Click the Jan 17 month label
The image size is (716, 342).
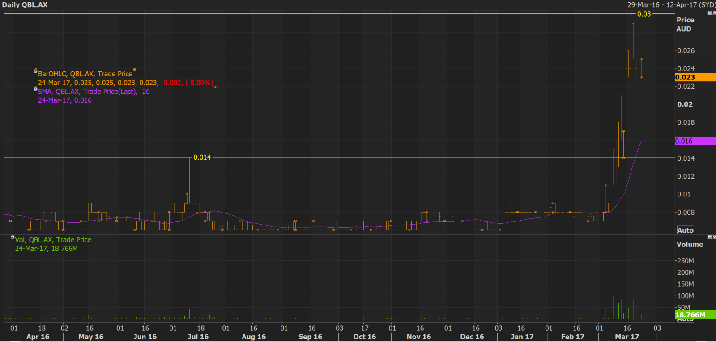522,337
